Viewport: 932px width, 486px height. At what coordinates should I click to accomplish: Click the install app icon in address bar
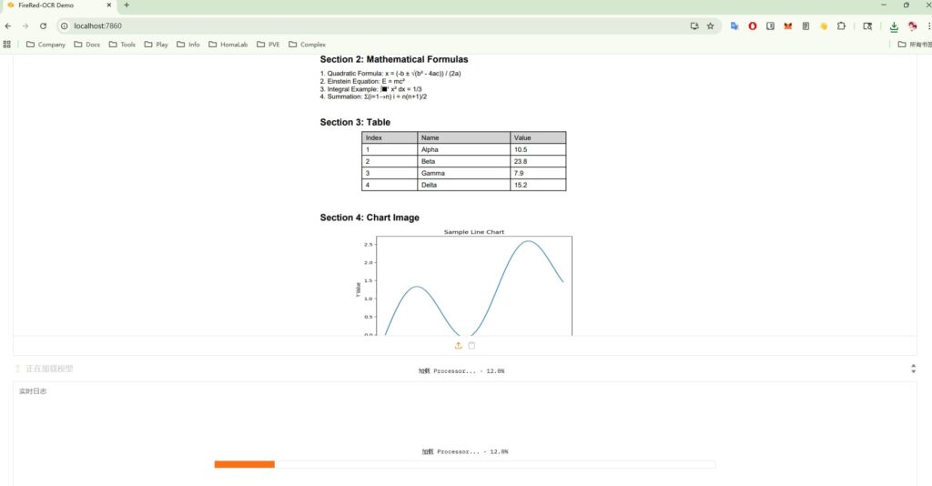(x=694, y=26)
